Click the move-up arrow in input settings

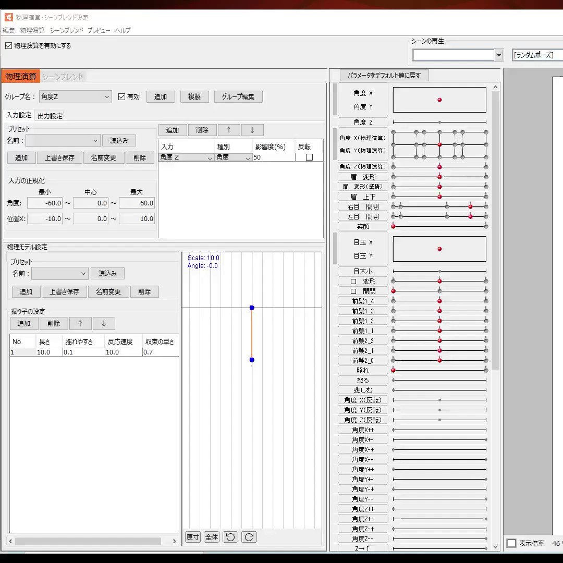tap(229, 130)
